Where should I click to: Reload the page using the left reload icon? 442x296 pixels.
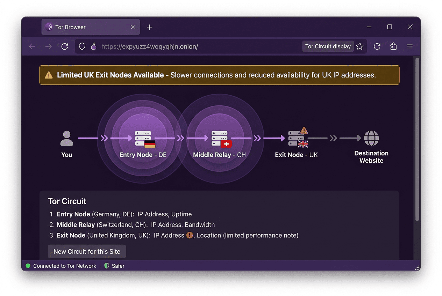(65, 46)
